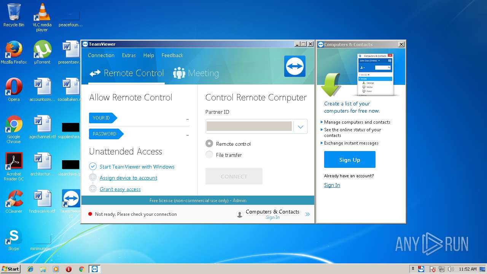
Task: Open Mozilla Firefox desktop shortcut
Action: [x=14, y=53]
